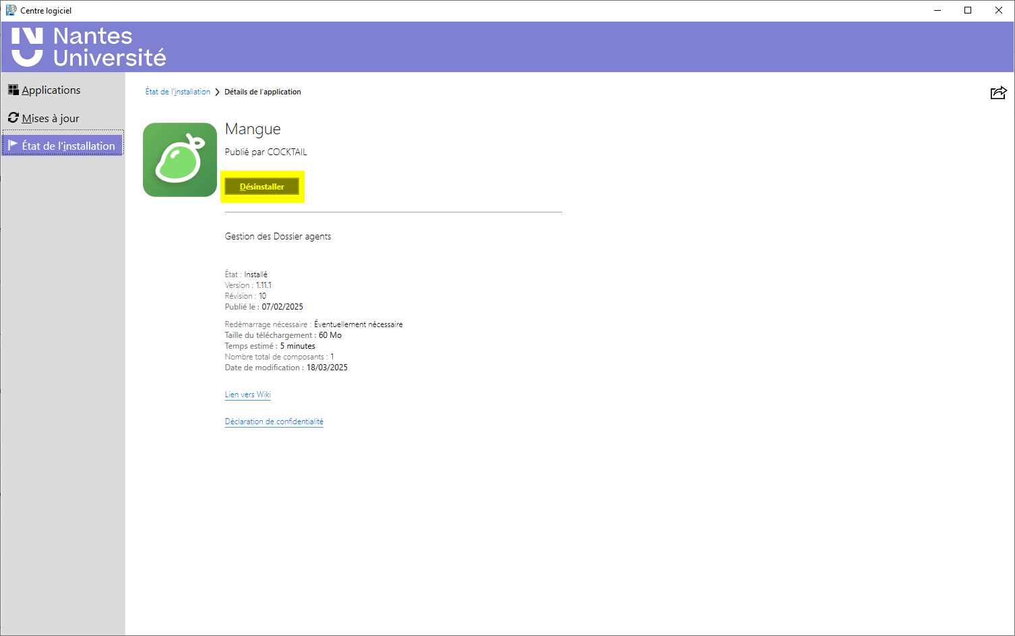Click the Mangue application title text
1015x636 pixels.
point(253,129)
